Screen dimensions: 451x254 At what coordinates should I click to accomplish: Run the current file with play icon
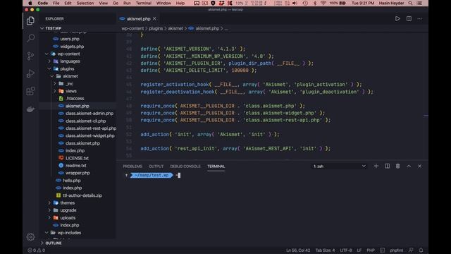pos(397,19)
